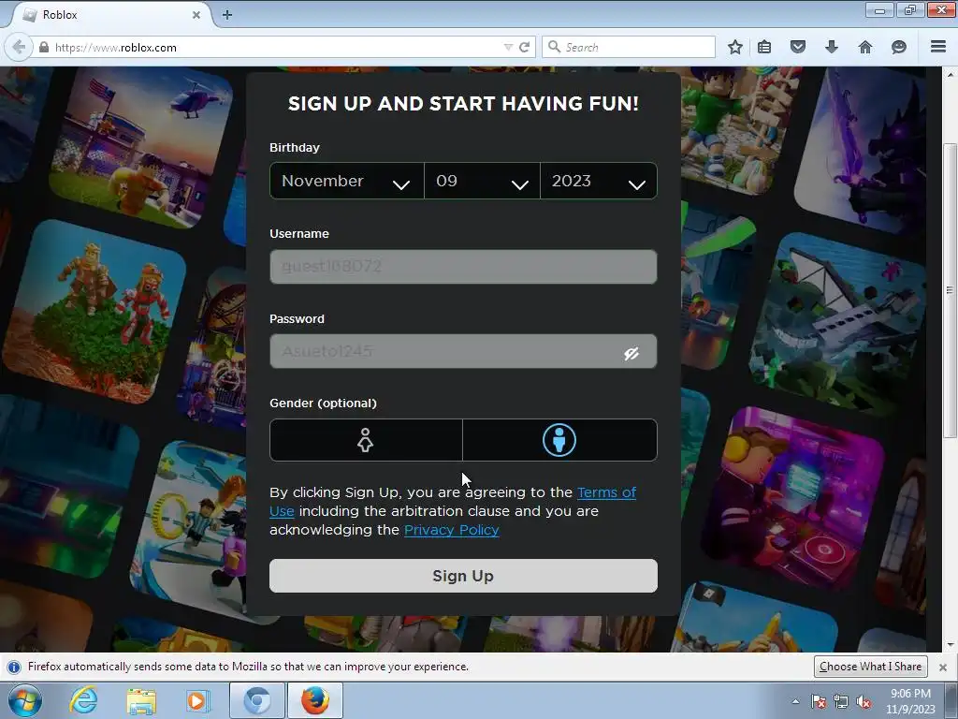Open the downloads arrow icon
Viewport: 958px width, 719px height.
(832, 47)
